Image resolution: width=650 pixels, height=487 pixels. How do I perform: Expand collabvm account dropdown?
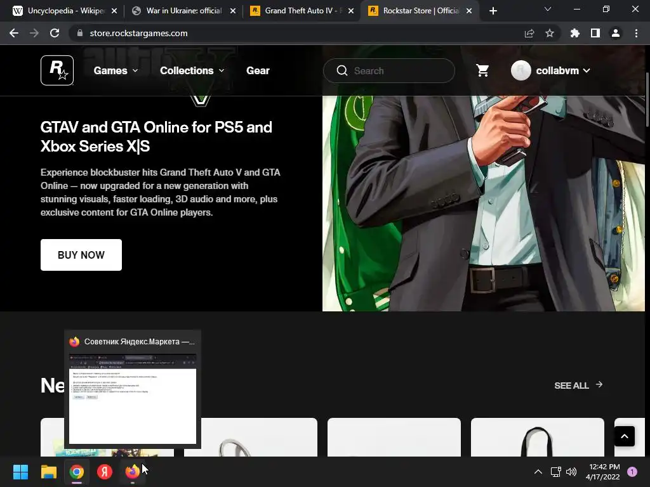[x=587, y=71]
